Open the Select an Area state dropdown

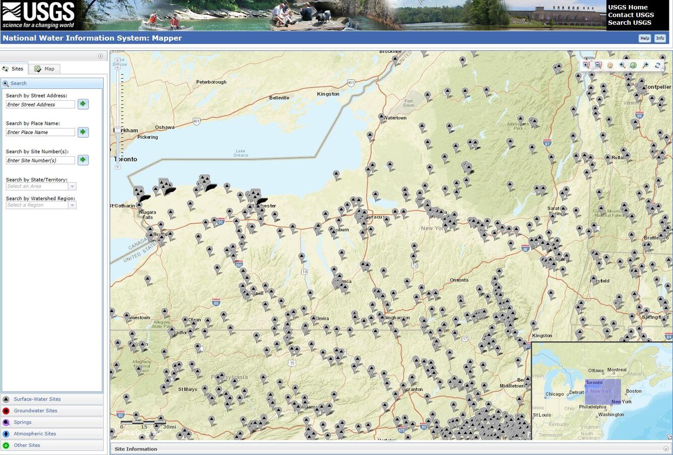click(72, 186)
